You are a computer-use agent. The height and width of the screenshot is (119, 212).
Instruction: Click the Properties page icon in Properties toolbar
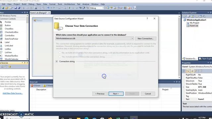click(192, 71)
